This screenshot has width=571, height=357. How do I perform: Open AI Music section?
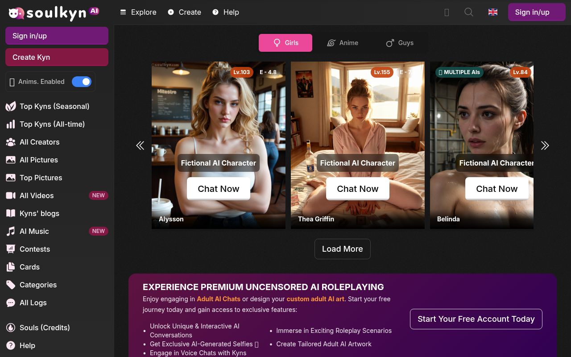[34, 231]
